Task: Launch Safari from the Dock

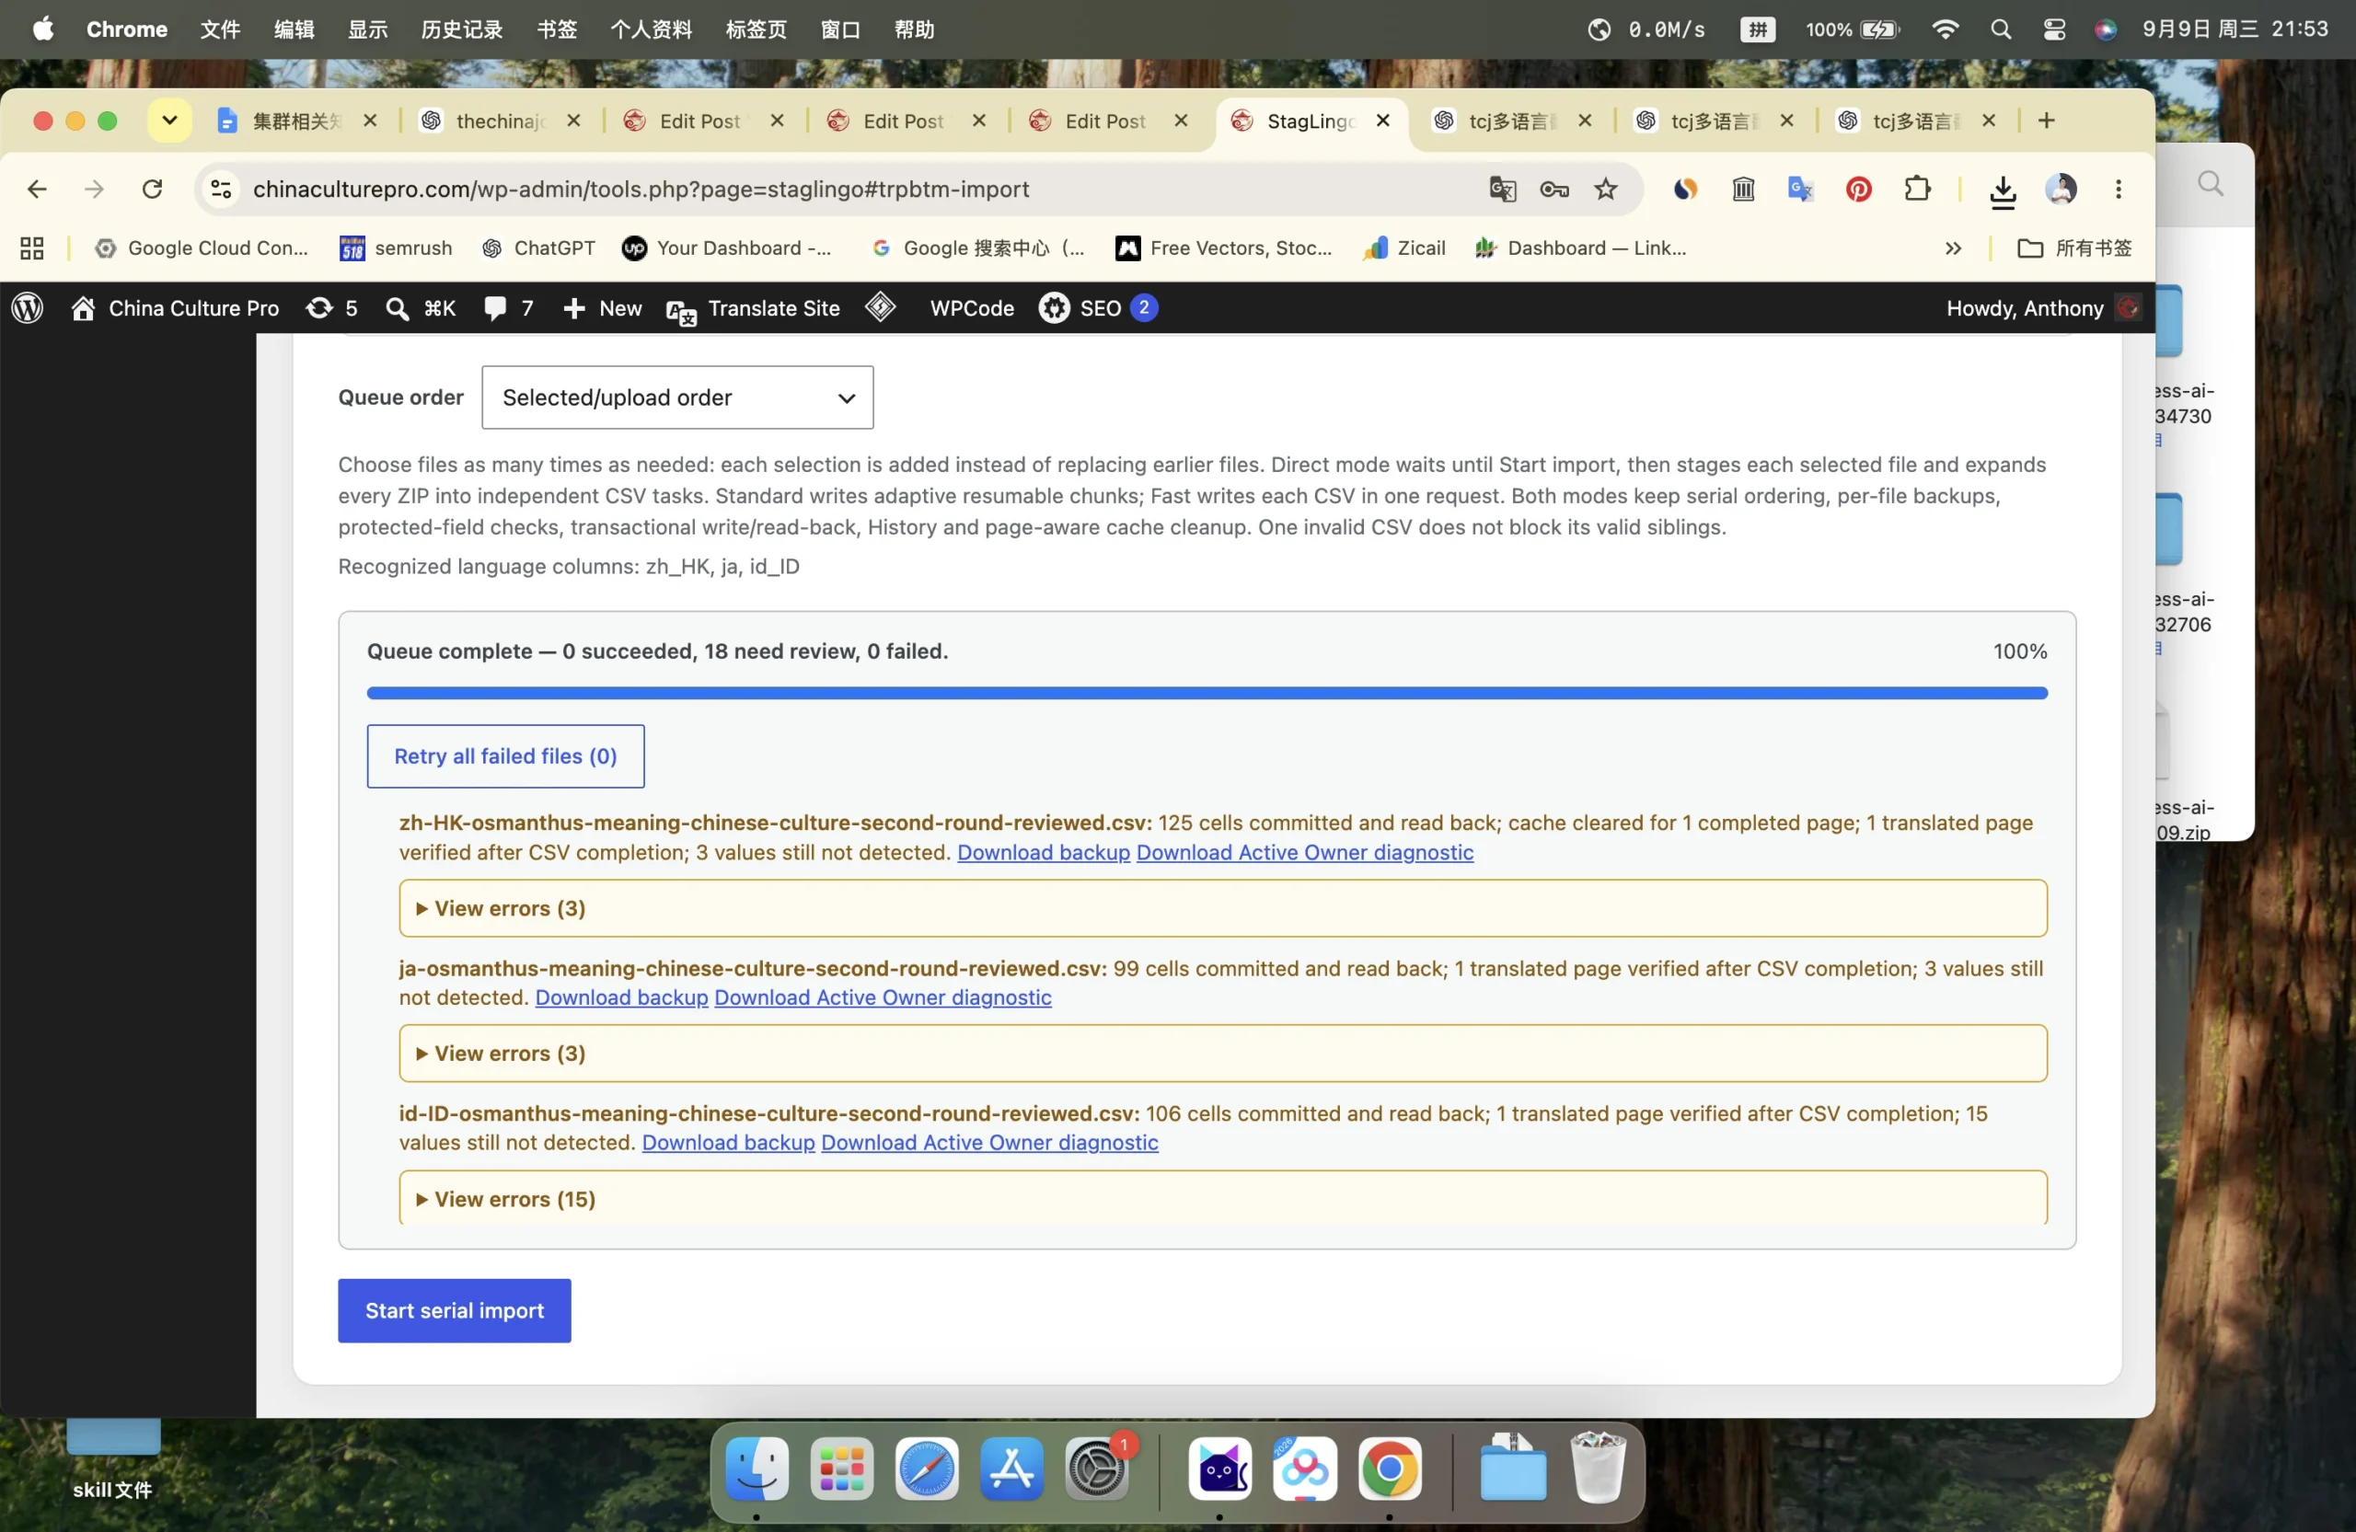Action: tap(926, 1469)
